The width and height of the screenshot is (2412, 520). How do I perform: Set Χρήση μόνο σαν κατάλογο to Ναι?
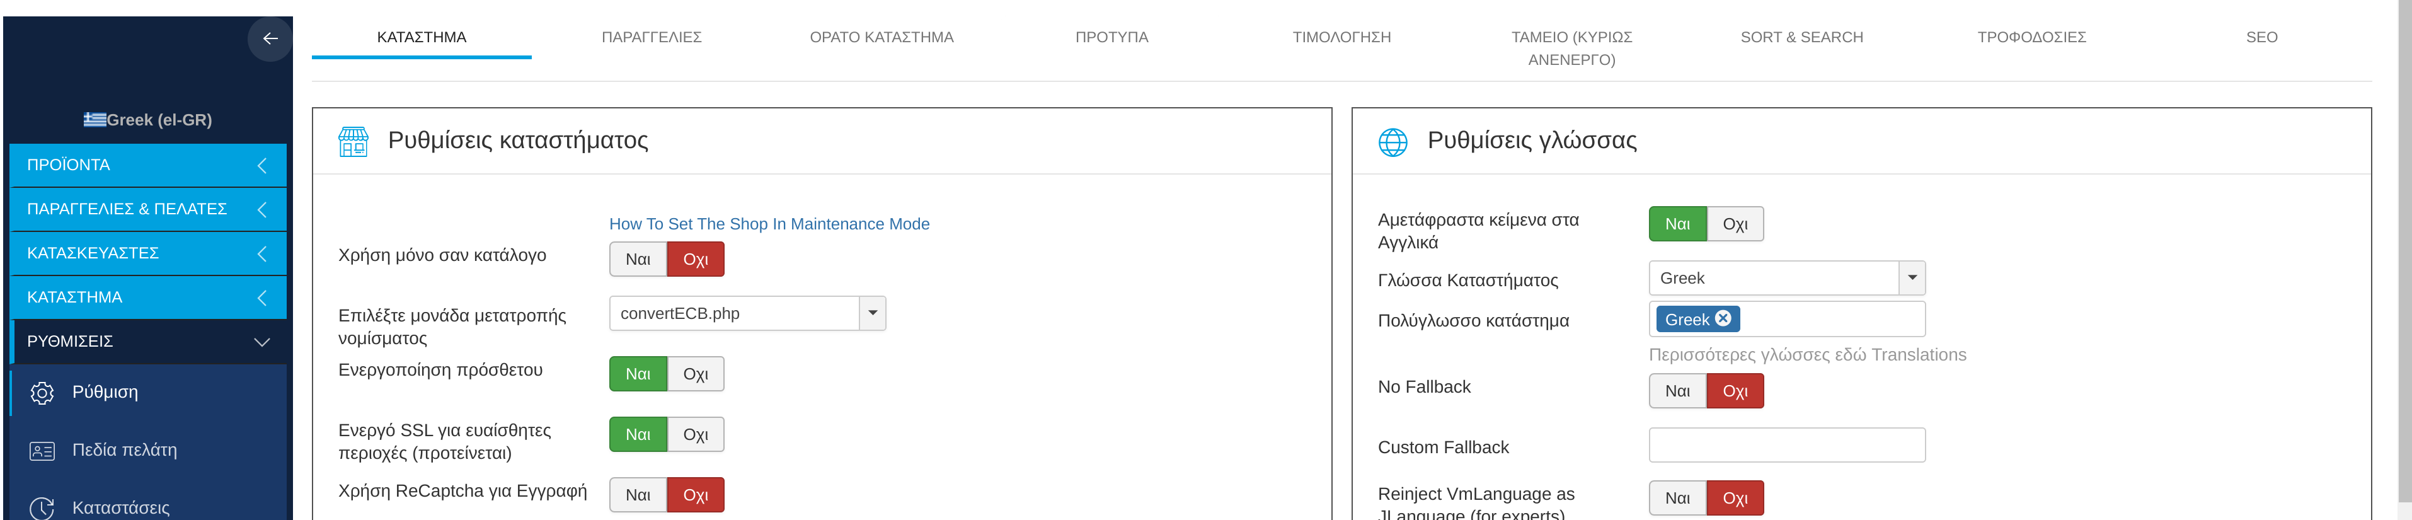tap(638, 260)
